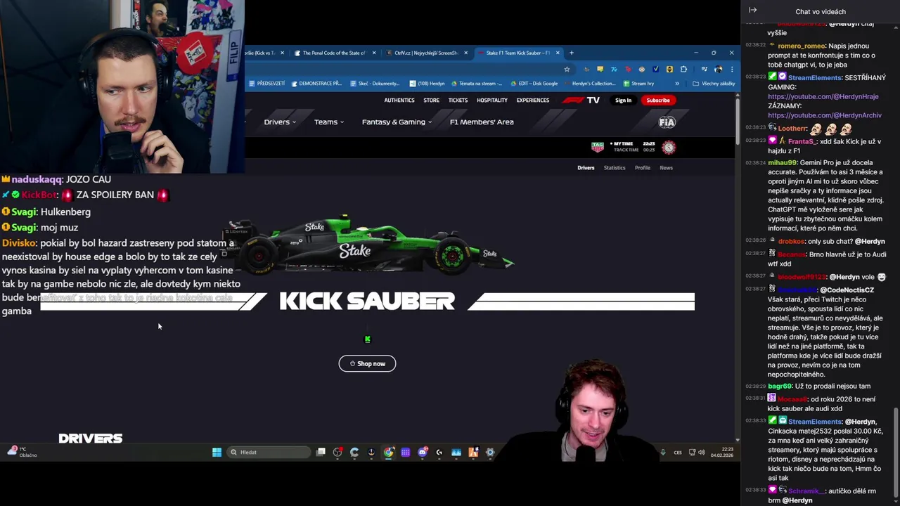This screenshot has width=900, height=506.
Task: Collapse chat with the arrow icon
Action: click(752, 10)
